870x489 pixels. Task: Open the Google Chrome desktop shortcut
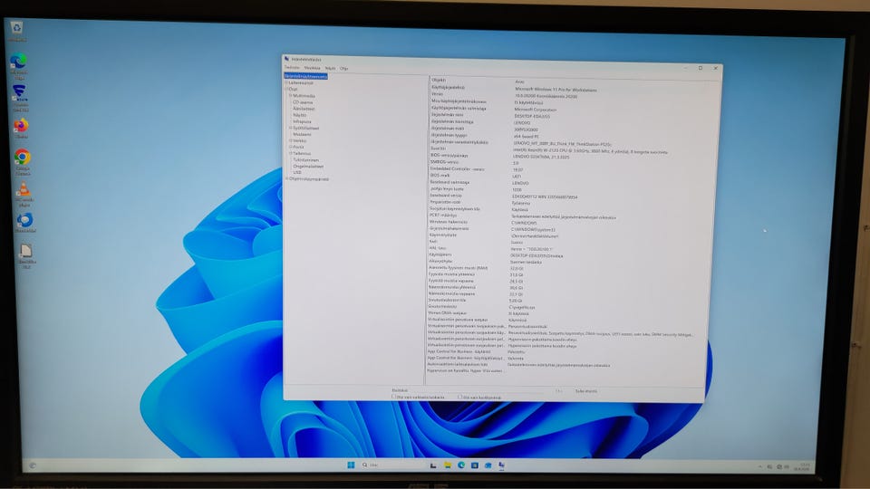pyautogui.click(x=22, y=161)
